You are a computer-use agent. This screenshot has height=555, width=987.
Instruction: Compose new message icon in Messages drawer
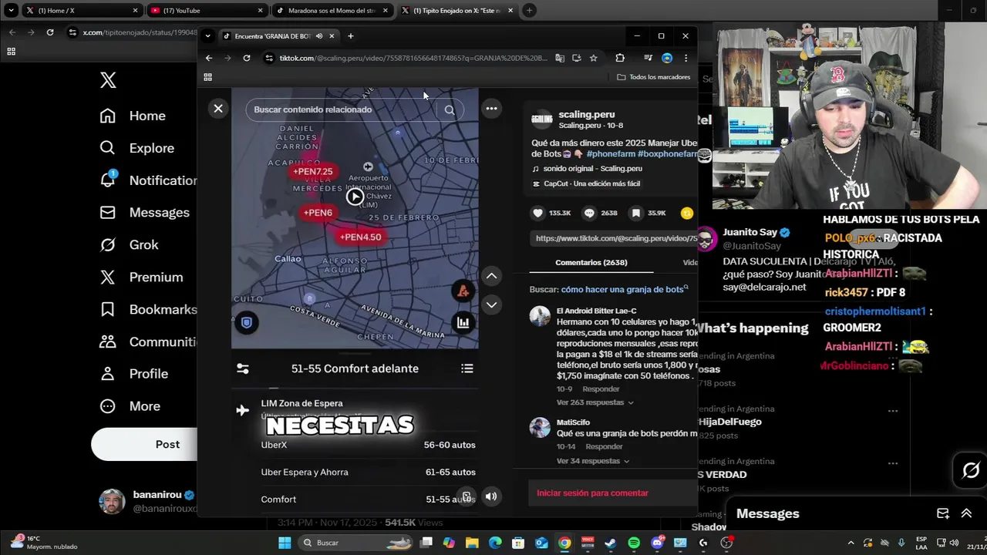point(942,513)
